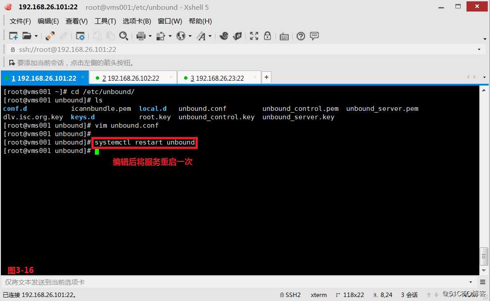
Task: Expand the Font dropdown arrow
Action: coord(210,36)
